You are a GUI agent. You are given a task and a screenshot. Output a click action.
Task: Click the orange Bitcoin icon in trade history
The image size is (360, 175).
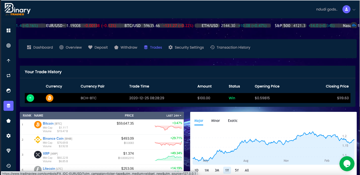(x=50, y=98)
